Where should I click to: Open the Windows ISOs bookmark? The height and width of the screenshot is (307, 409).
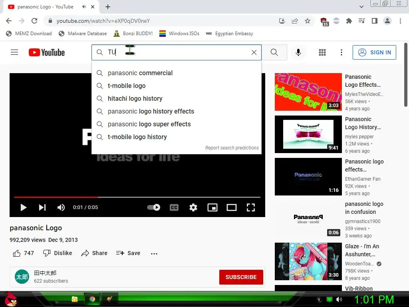179,34
